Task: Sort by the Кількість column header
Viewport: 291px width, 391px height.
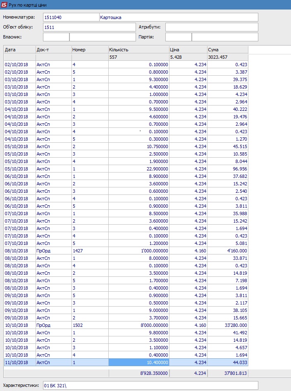Action: click(138, 50)
